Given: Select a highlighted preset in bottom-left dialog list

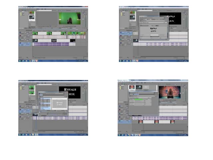Looking at the screenshot, I should click(45, 100).
